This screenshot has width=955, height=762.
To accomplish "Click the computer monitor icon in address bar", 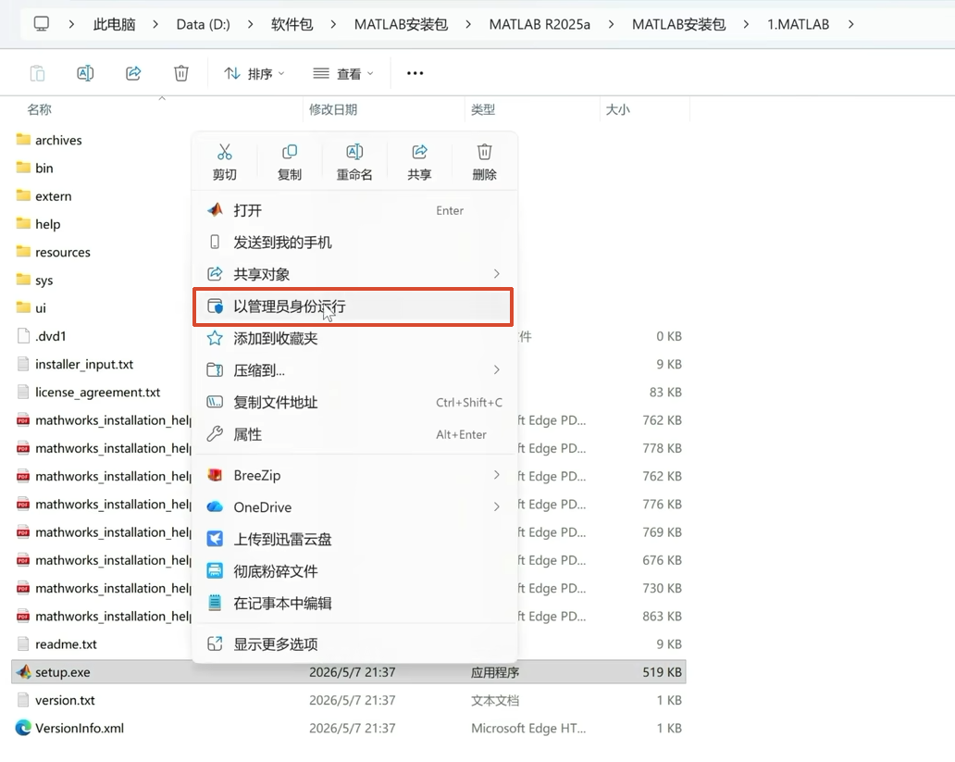I will click(42, 24).
